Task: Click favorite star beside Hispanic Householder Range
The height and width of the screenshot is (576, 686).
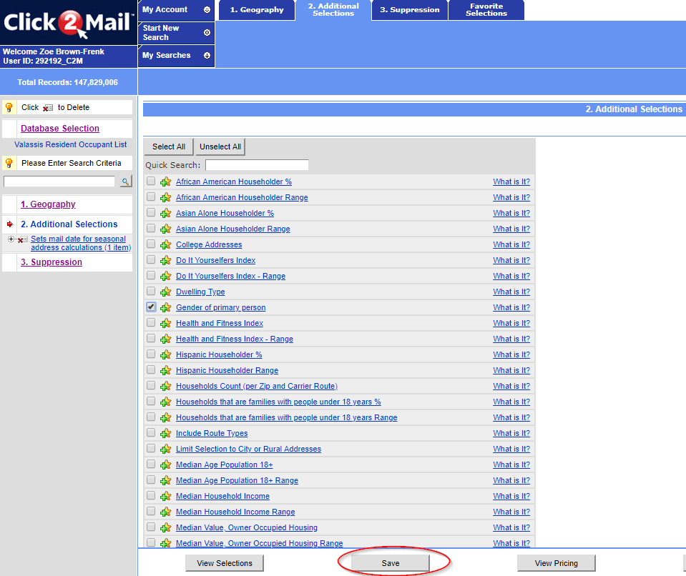Action: point(165,371)
